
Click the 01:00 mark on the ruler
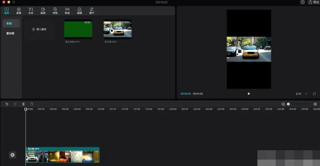(101, 109)
